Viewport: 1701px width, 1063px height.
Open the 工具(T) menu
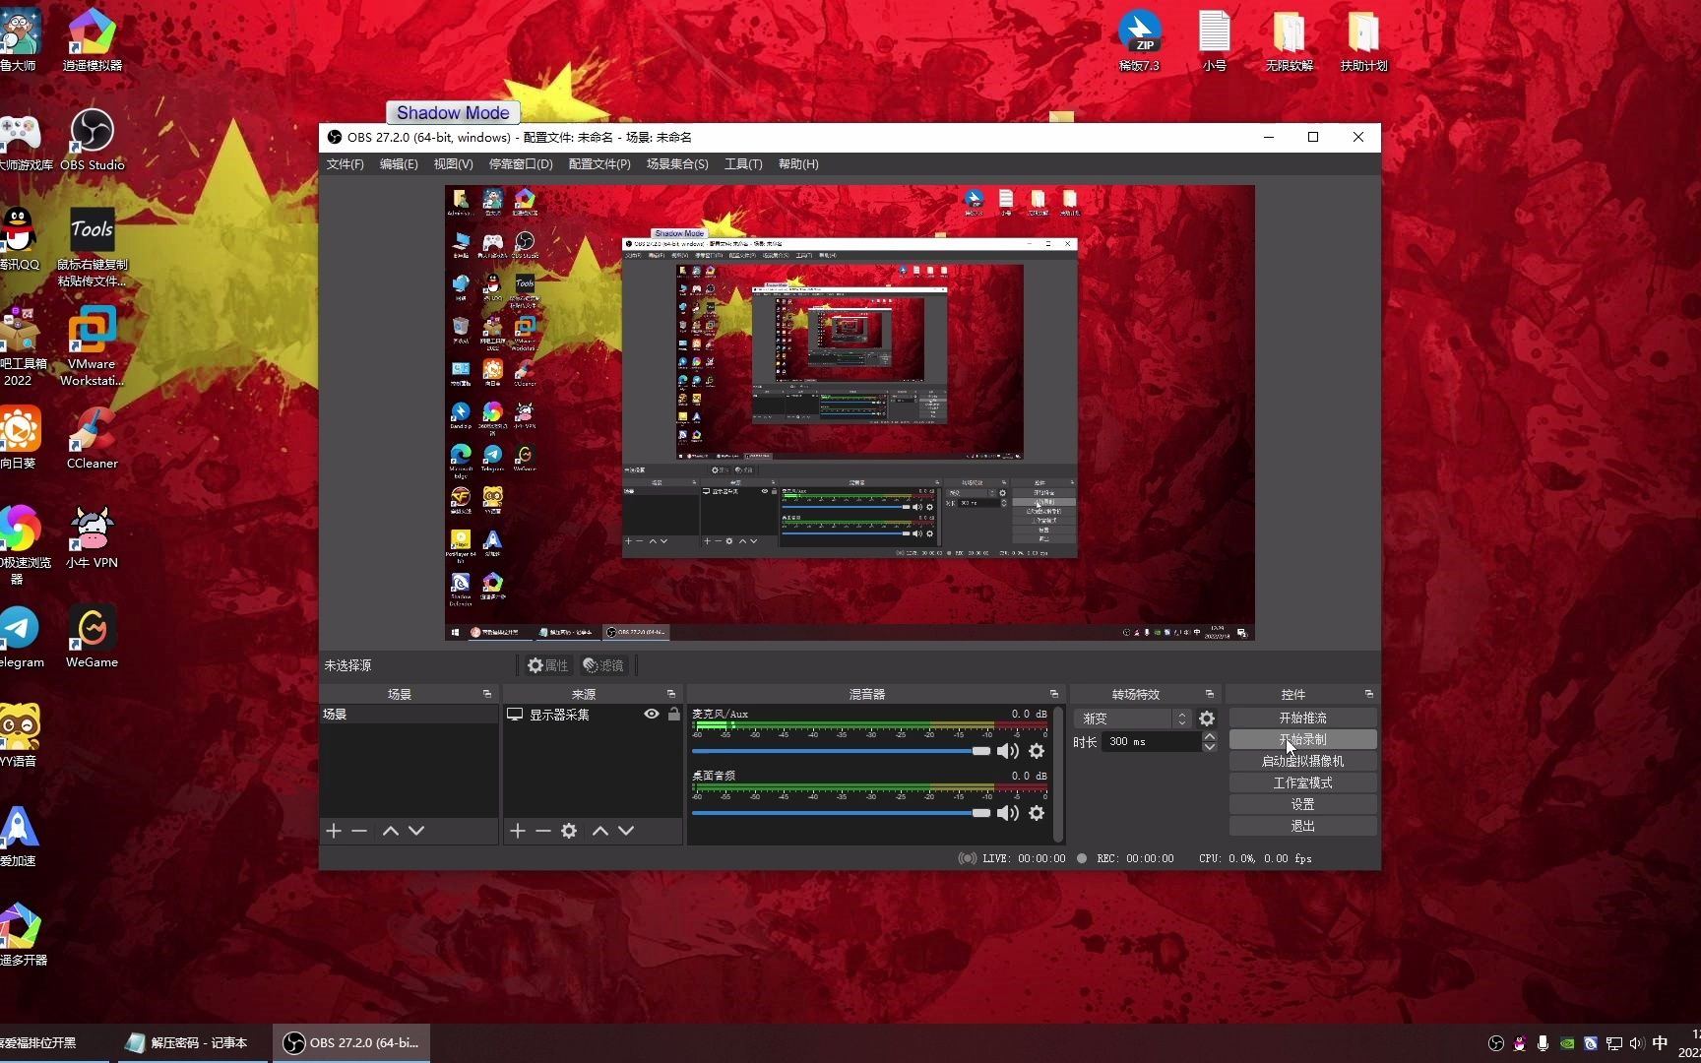coord(743,164)
